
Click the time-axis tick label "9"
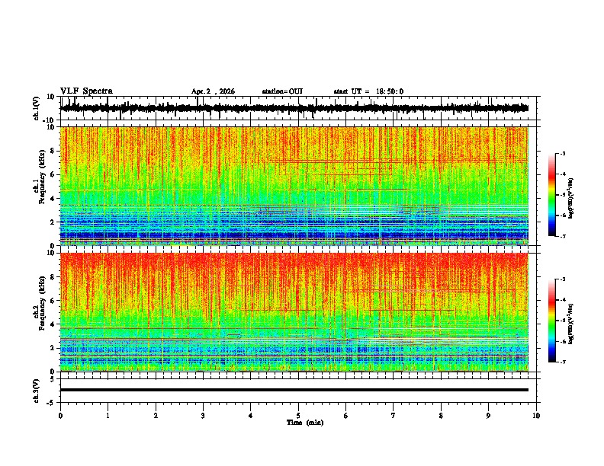[x=488, y=416]
